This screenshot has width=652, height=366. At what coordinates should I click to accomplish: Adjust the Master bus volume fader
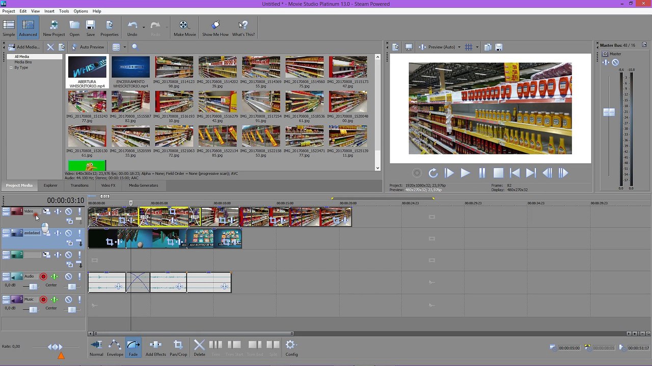point(609,112)
